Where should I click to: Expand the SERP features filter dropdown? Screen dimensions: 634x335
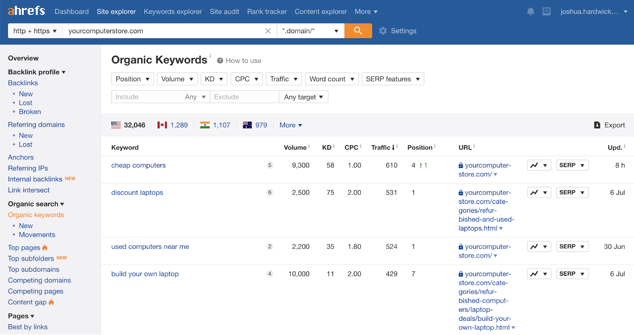(x=392, y=79)
